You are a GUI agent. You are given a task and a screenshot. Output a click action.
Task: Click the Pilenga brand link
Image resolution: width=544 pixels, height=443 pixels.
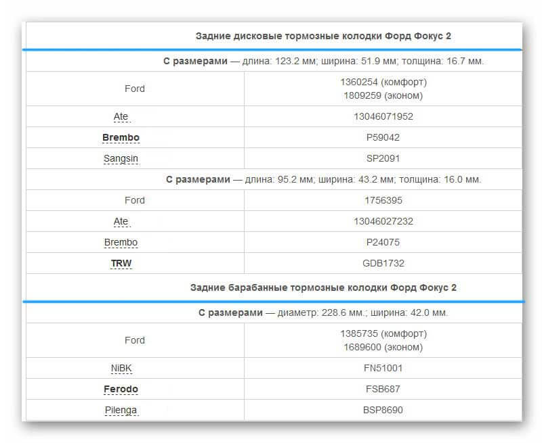[x=121, y=410]
